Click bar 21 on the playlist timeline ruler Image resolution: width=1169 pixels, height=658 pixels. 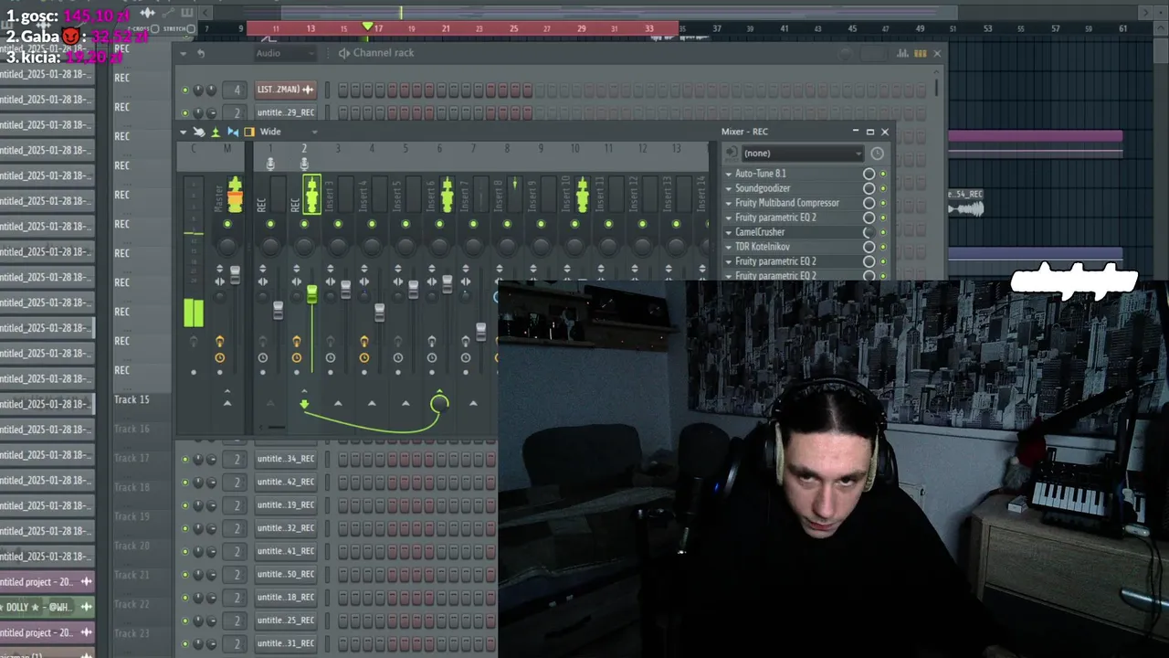pyautogui.click(x=446, y=28)
